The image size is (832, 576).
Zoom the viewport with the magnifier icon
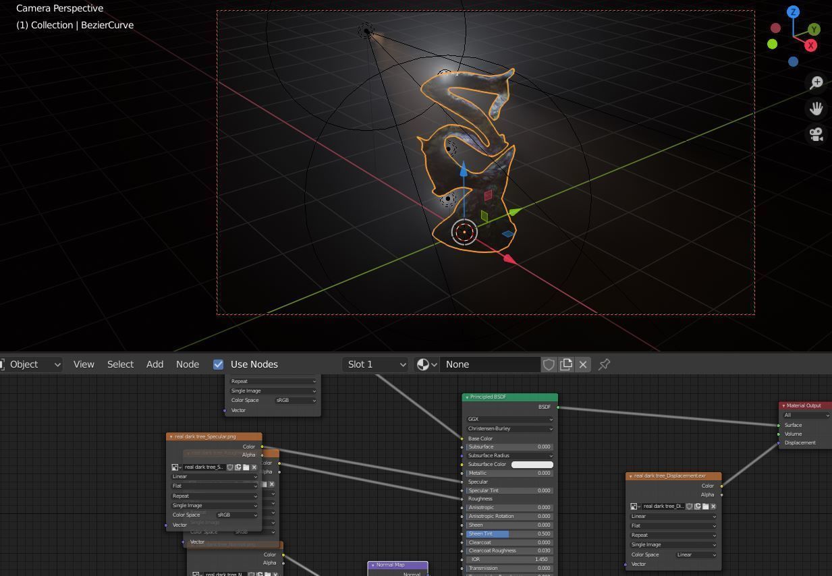point(816,82)
